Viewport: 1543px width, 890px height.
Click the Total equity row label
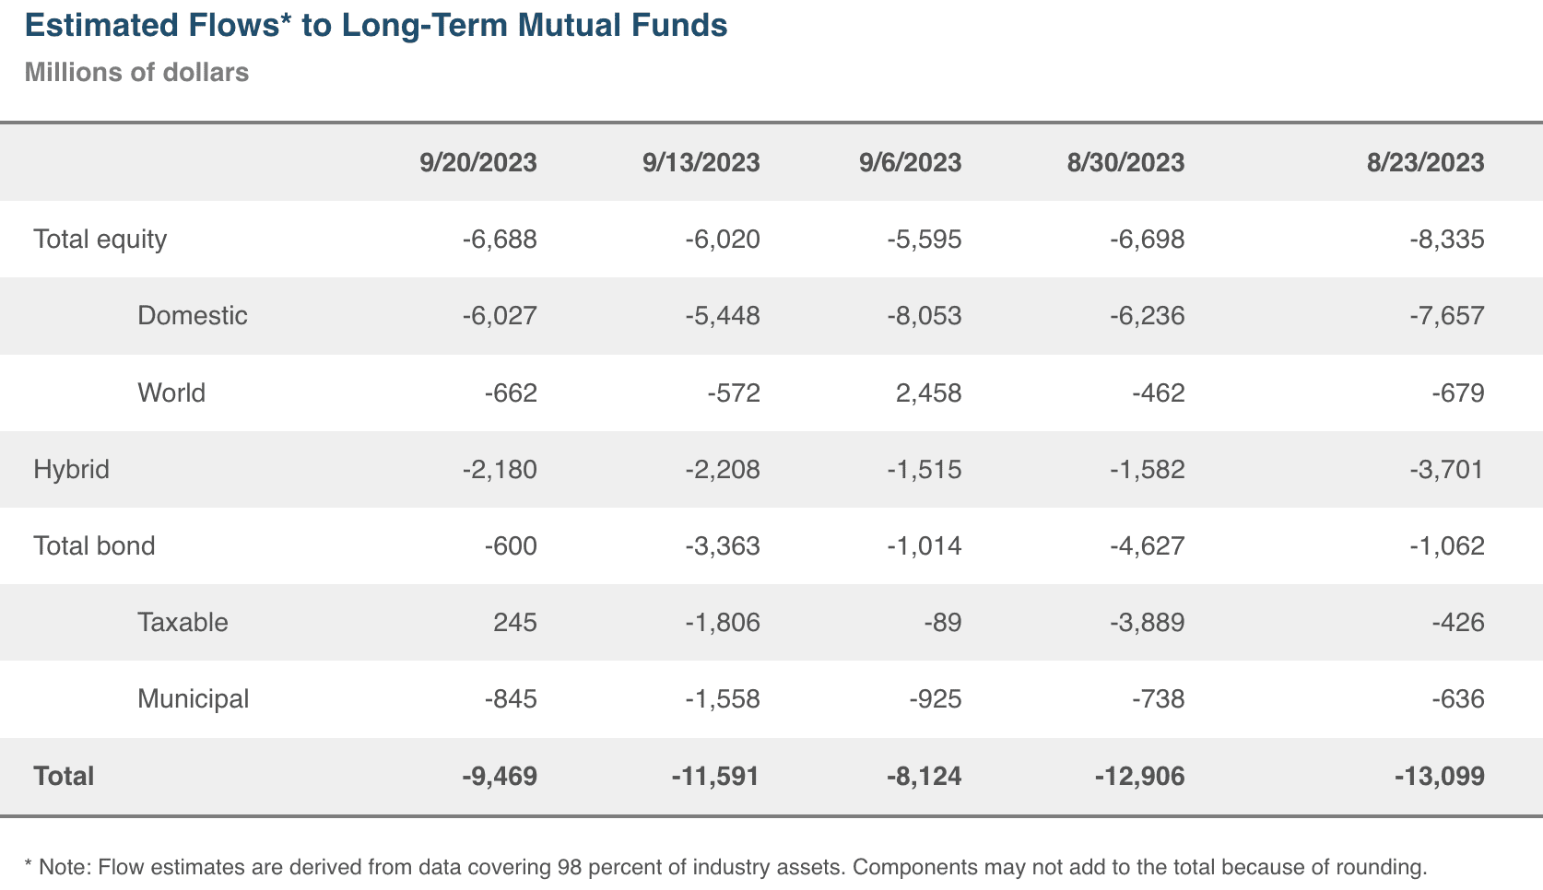tap(100, 240)
